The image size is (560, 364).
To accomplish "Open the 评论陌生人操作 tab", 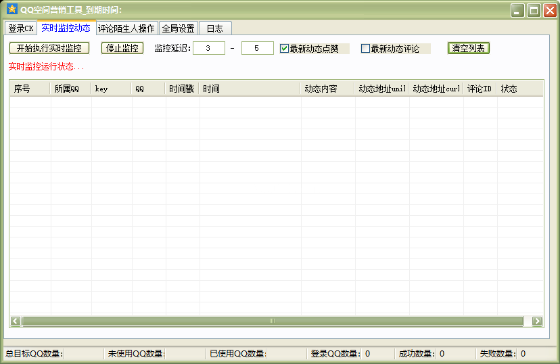I will pos(126,28).
